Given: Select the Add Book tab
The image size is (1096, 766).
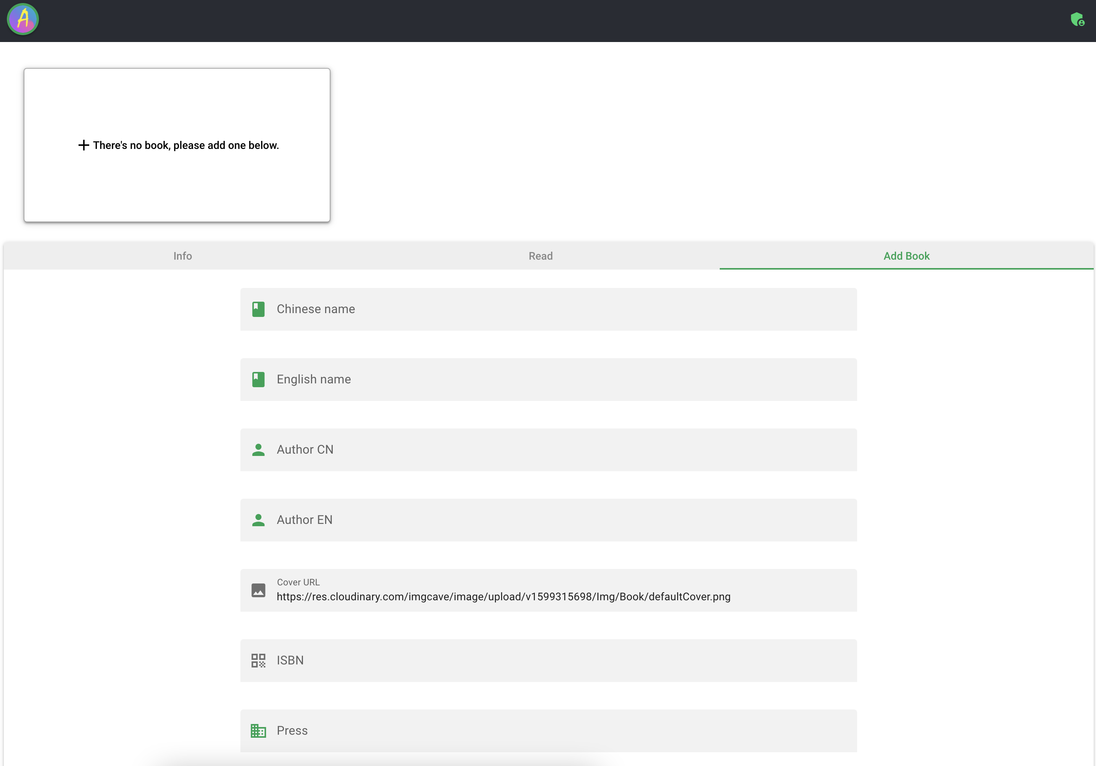Looking at the screenshot, I should (x=906, y=256).
